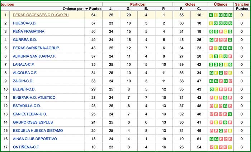
Task: Click the sanction points value for Ontiñena-C.F.
Action: tap(242, 147)
